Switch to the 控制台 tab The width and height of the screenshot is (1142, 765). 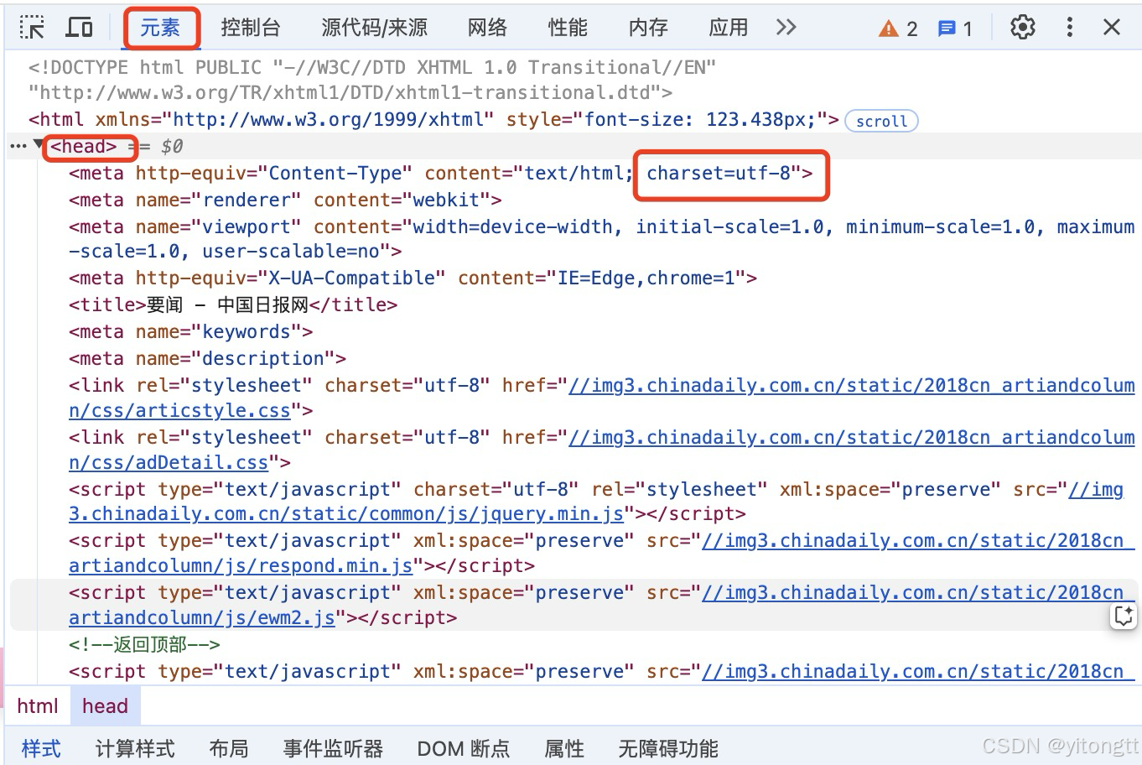point(251,26)
